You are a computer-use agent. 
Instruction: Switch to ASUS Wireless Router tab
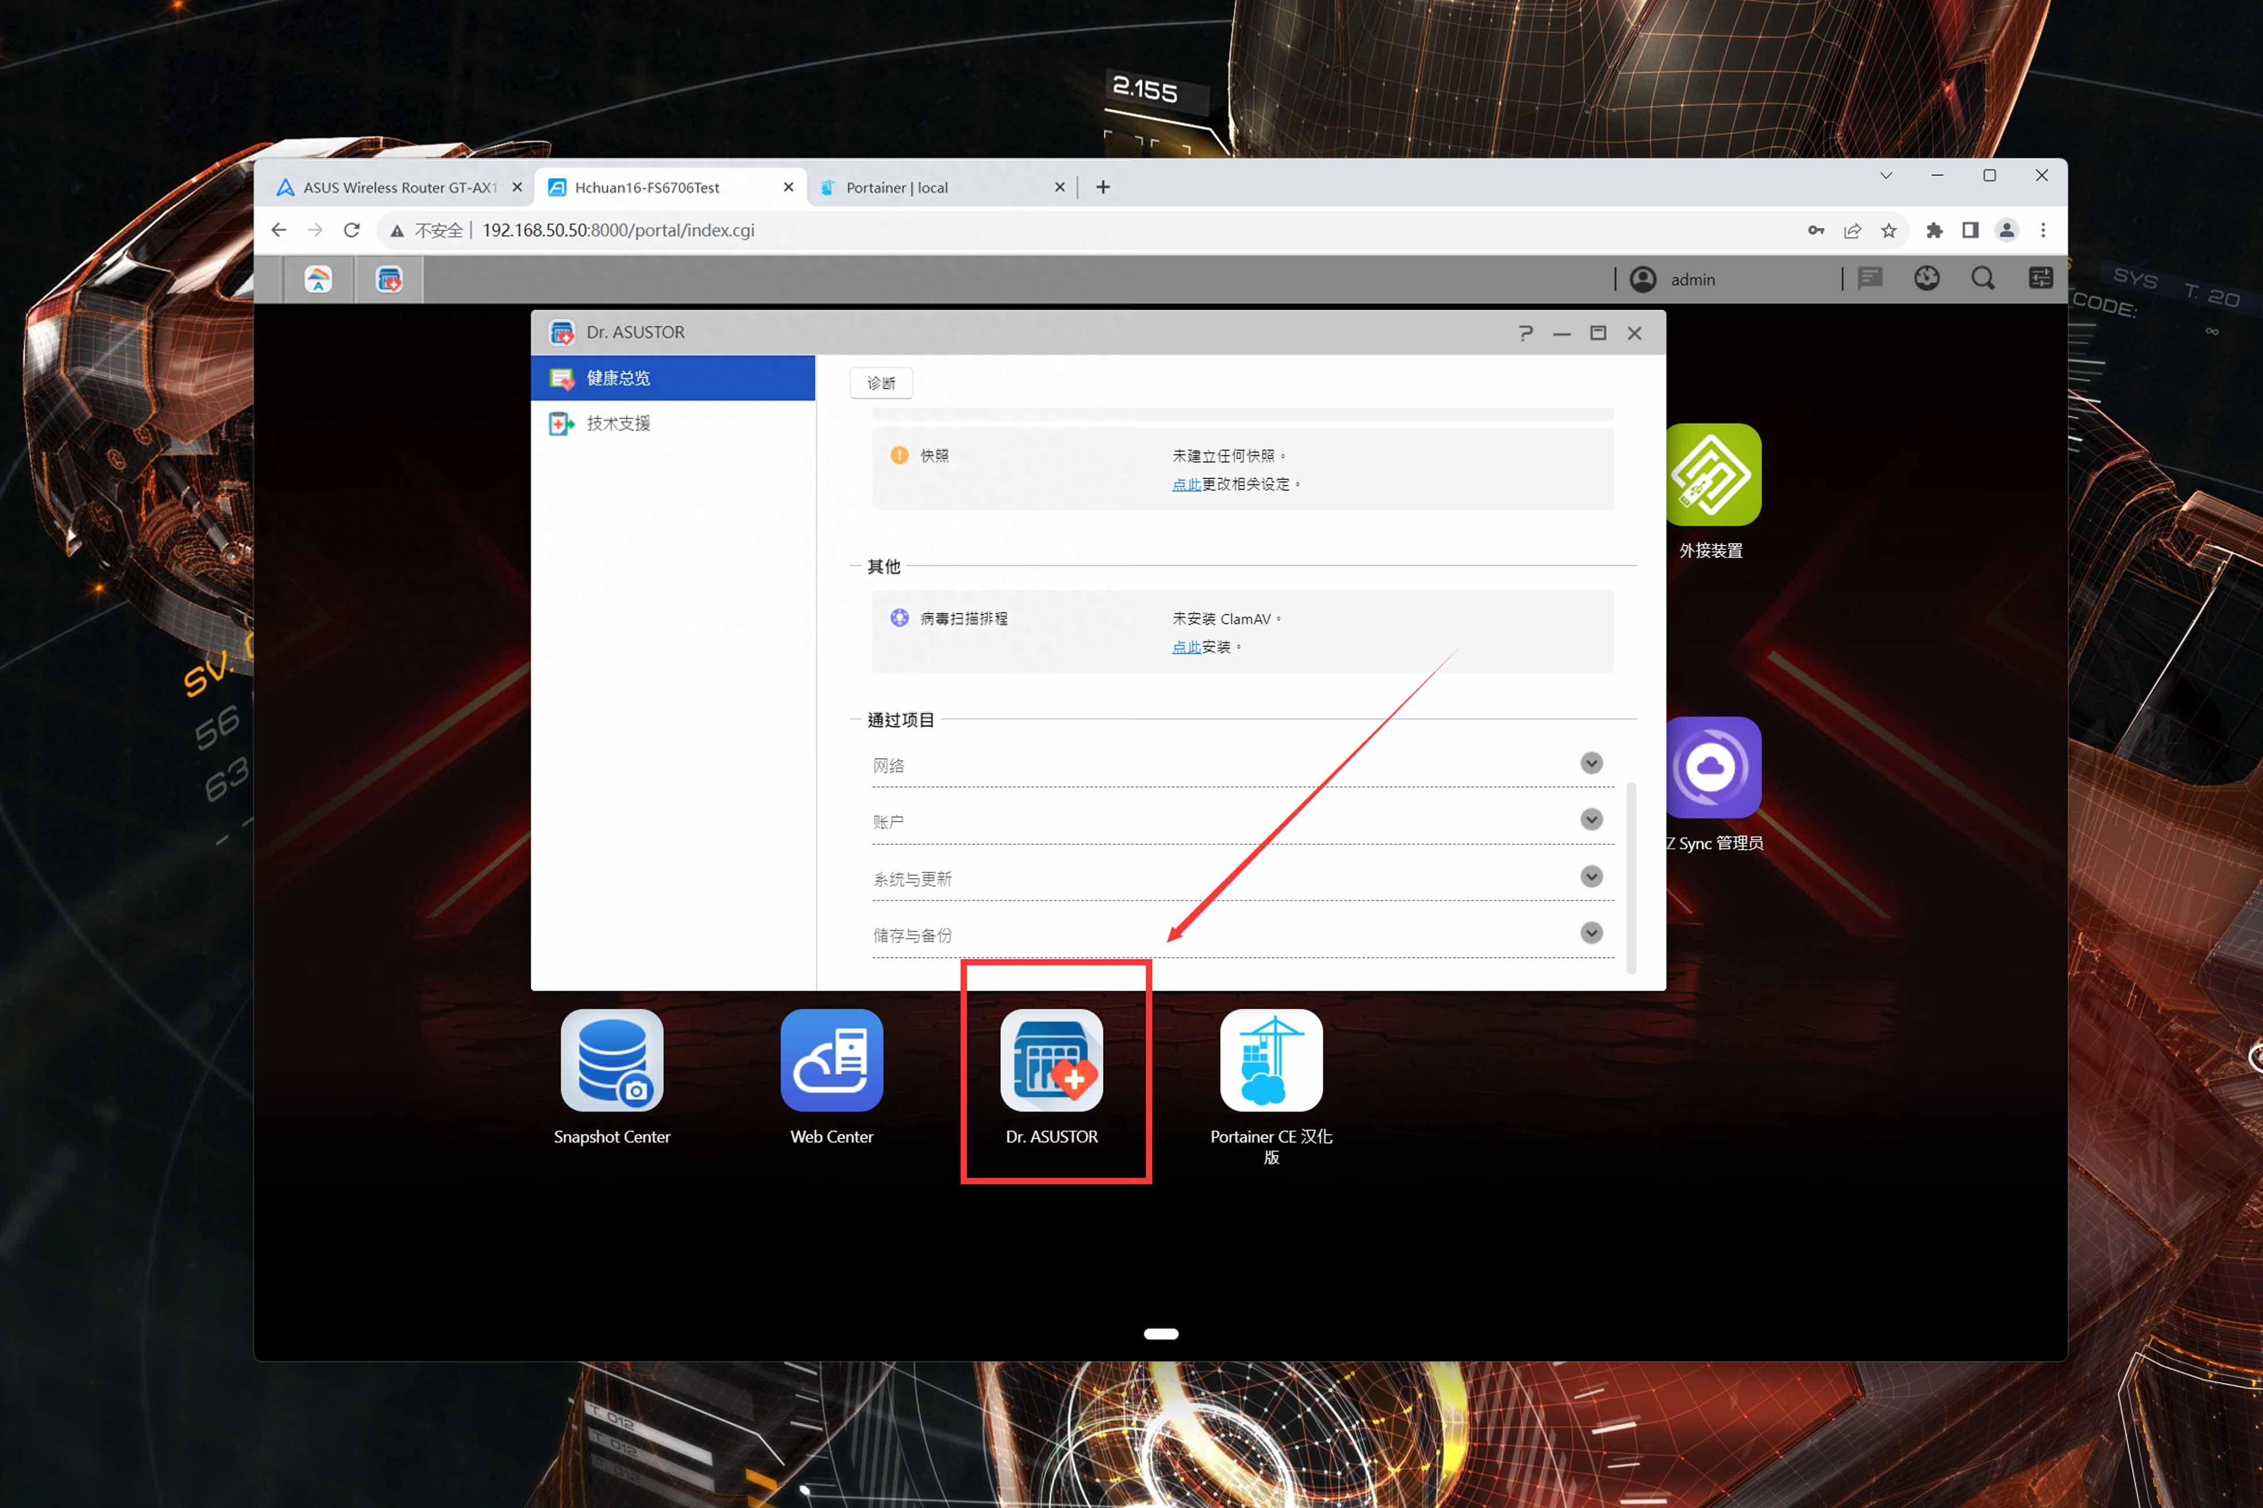point(399,187)
